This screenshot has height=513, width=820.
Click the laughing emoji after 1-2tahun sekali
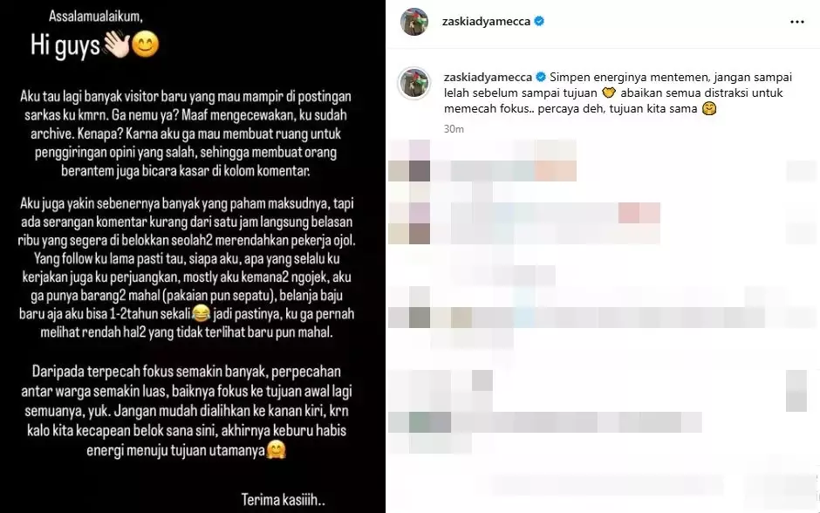[202, 313]
